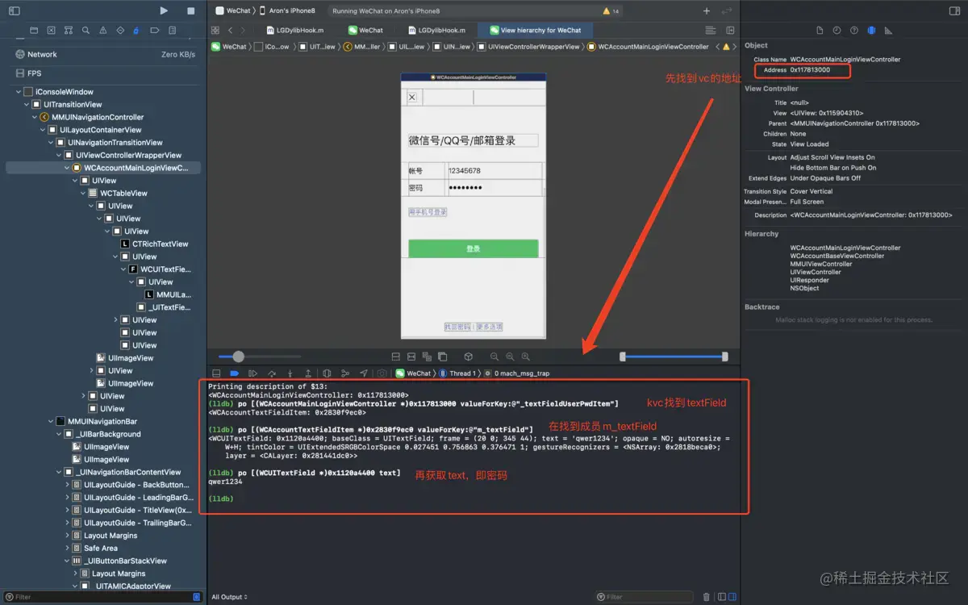
Task: Click continue program execution button
Action: click(252, 373)
